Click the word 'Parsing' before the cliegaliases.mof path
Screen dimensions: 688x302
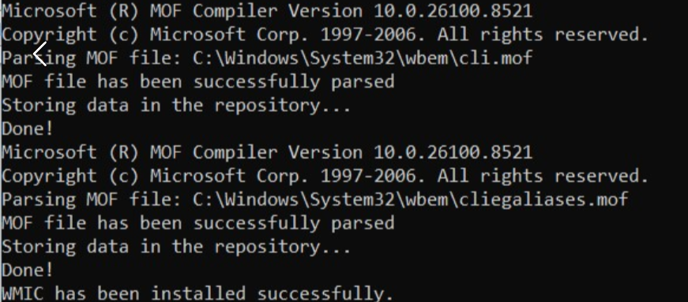tap(39, 199)
